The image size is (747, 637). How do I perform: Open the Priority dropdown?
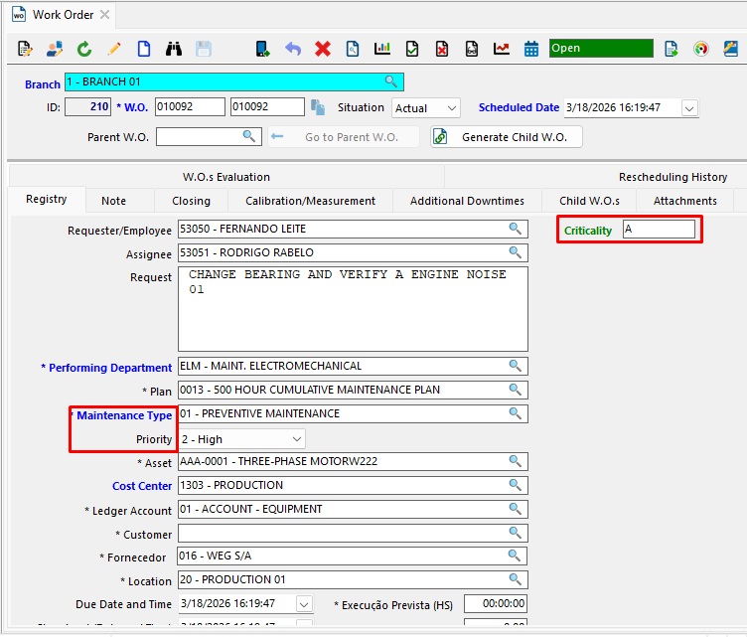coord(296,438)
